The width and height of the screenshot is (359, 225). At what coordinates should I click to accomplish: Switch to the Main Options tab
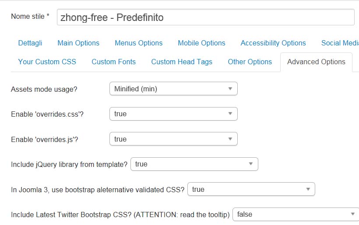point(78,43)
